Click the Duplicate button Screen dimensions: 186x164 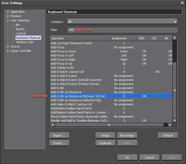click(105, 143)
